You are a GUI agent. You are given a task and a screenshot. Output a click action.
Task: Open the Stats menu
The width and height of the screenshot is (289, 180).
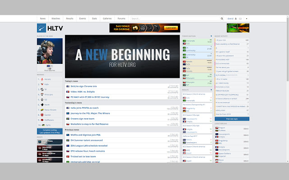point(94,18)
